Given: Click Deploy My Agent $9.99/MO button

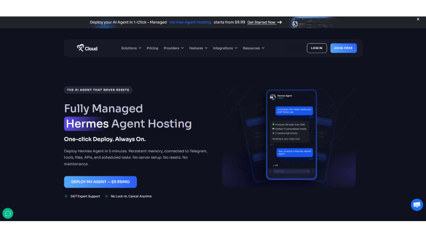Looking at the screenshot, I should 100,182.
